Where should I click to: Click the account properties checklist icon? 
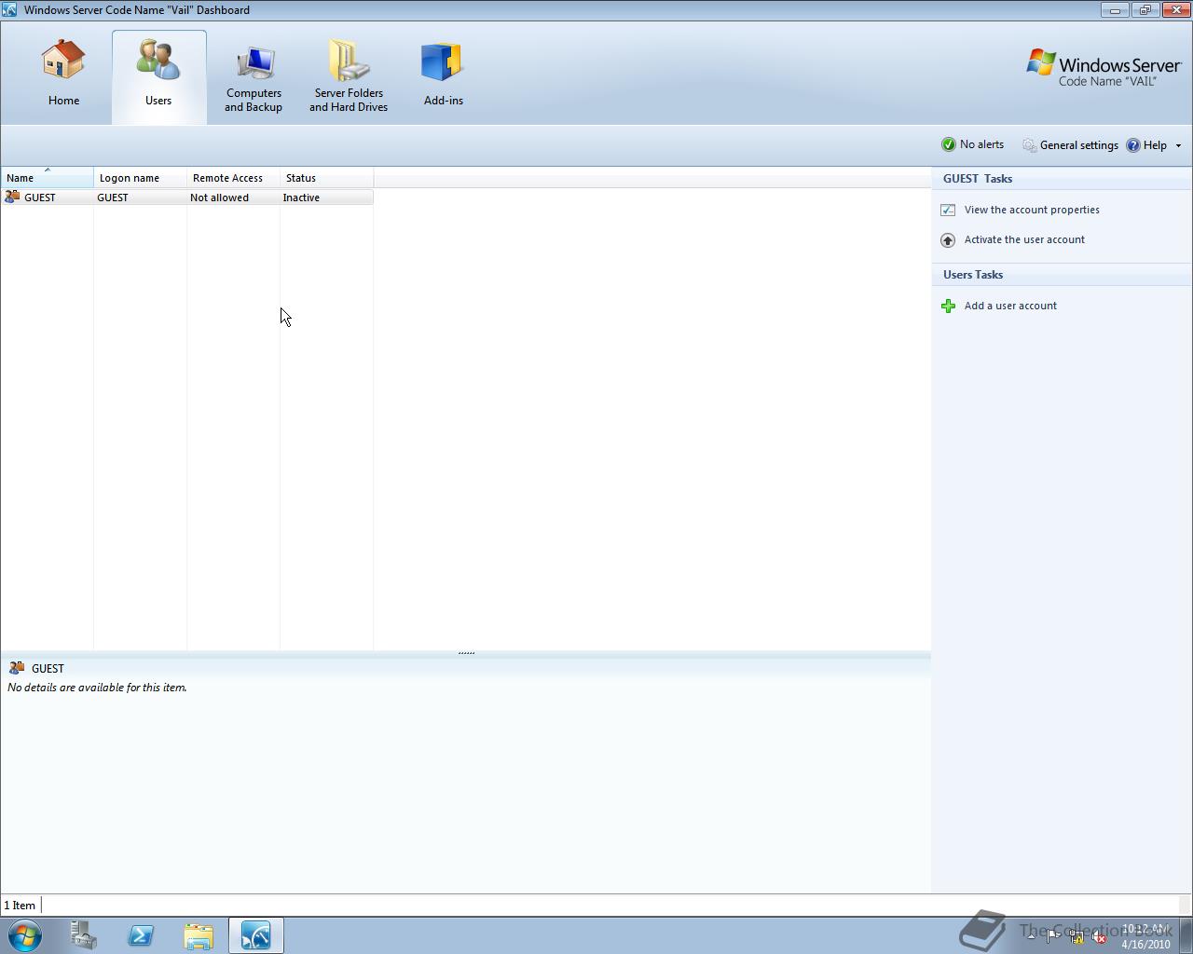(x=948, y=210)
